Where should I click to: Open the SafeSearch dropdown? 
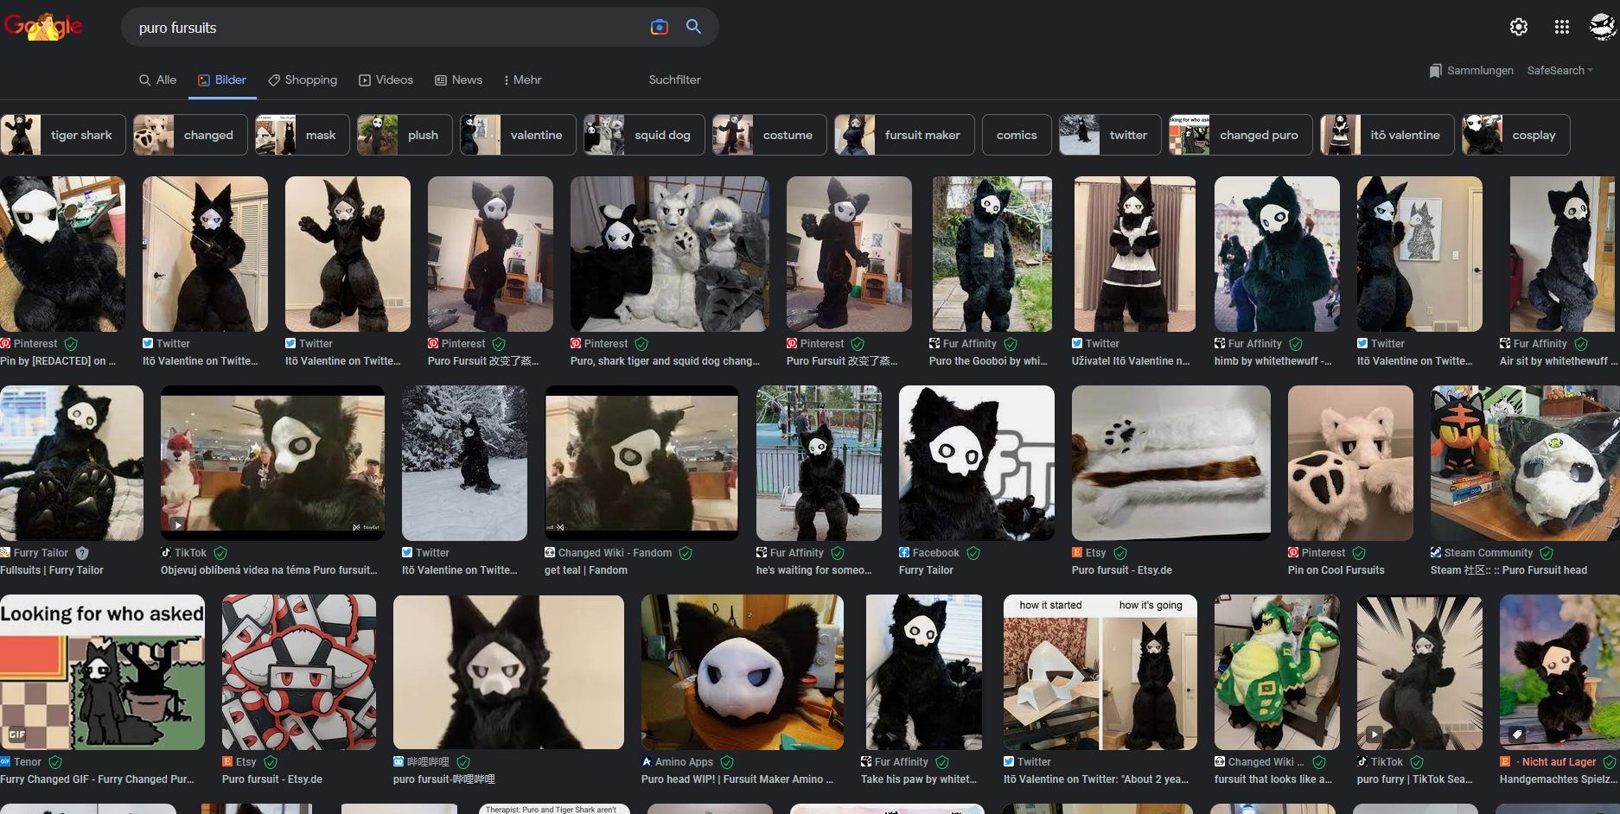click(1559, 71)
